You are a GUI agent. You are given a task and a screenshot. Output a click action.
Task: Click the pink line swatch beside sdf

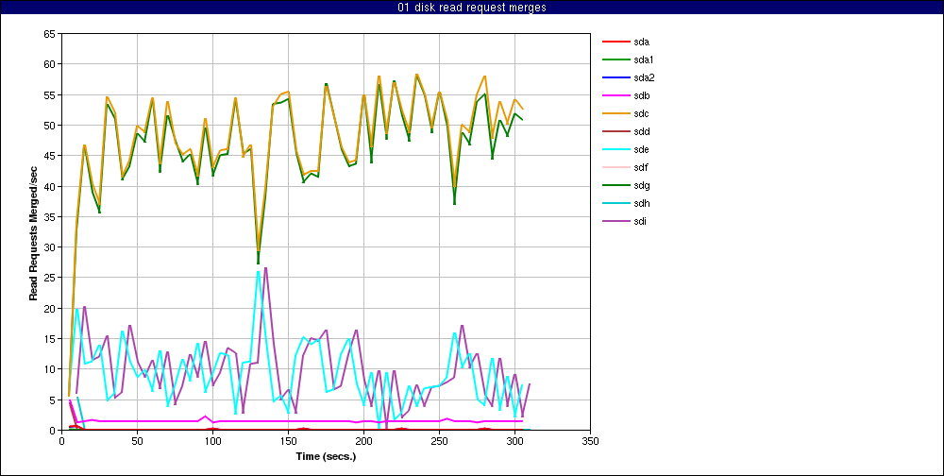pyautogui.click(x=615, y=167)
